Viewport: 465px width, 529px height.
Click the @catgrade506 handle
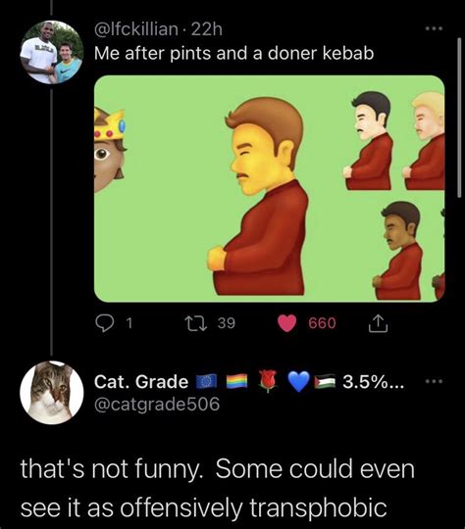click(x=157, y=405)
